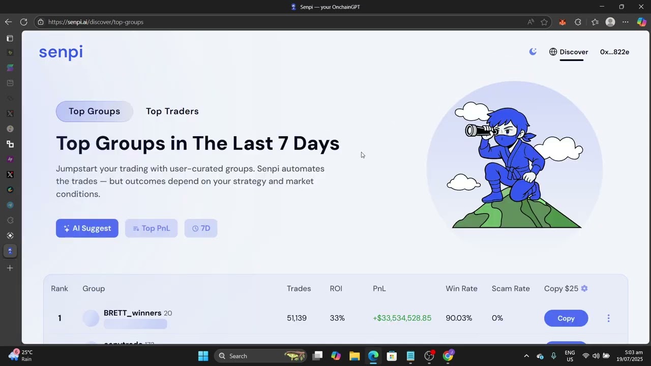Image resolution: width=651 pixels, height=366 pixels.
Task: Open the Copilot sidebar icon
Action: click(x=642, y=22)
